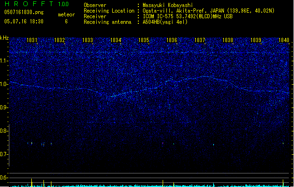Click the Receiver label
This screenshot has width=294, height=187.
pyautogui.click(x=95, y=16)
